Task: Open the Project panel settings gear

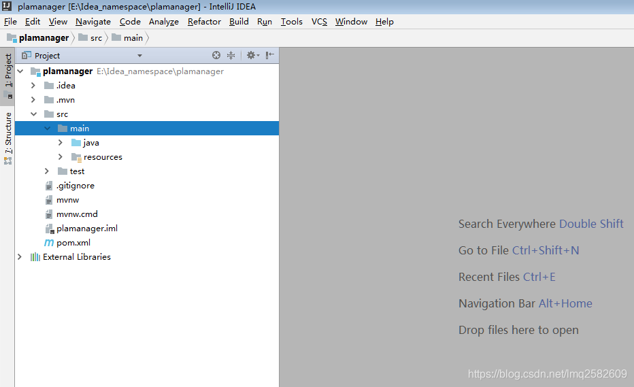Action: [252, 55]
